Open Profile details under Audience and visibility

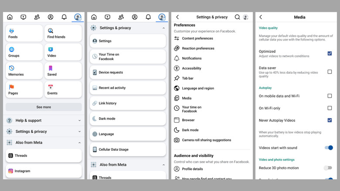point(192,169)
